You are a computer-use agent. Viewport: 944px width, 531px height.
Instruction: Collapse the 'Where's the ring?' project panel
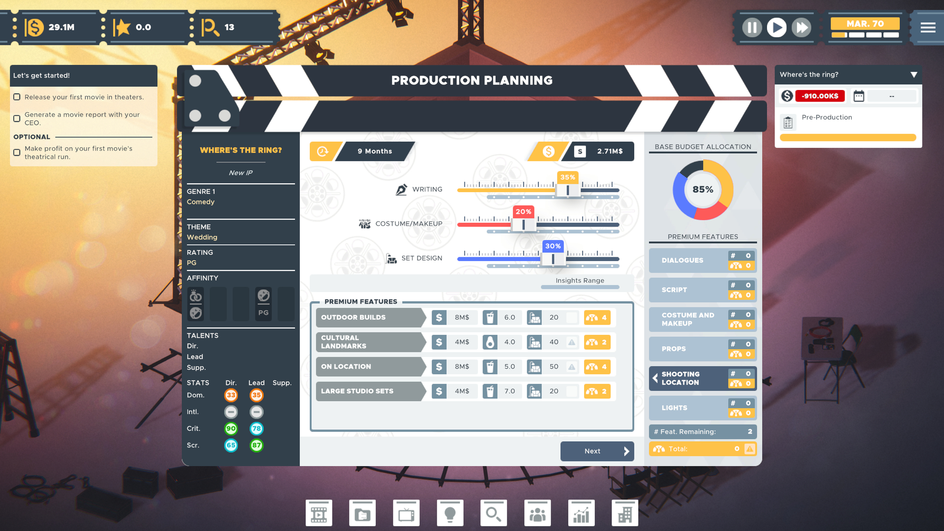point(914,75)
